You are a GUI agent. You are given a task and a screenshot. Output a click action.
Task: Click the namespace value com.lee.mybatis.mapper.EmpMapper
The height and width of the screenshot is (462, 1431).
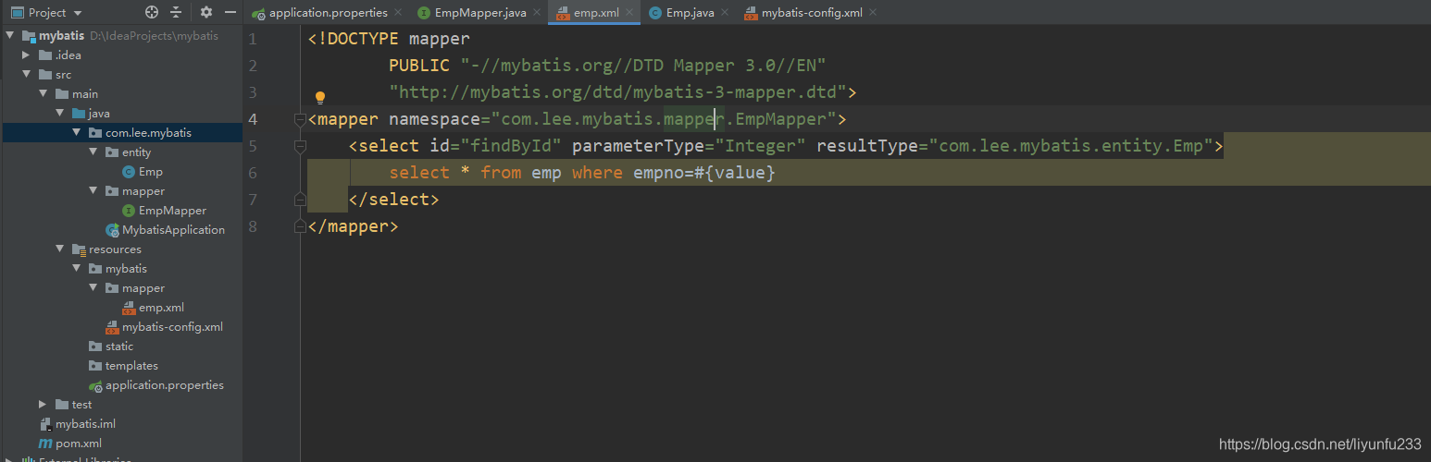click(664, 119)
